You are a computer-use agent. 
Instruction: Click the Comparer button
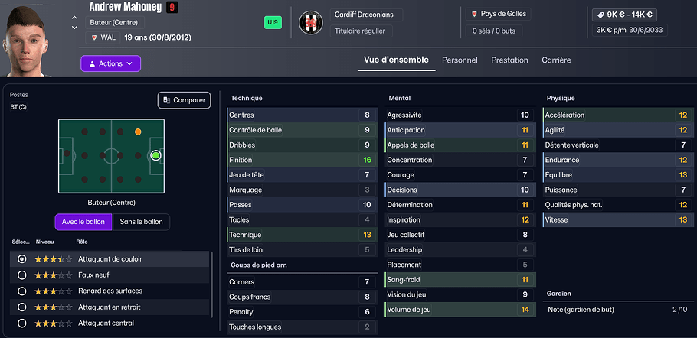pyautogui.click(x=184, y=100)
